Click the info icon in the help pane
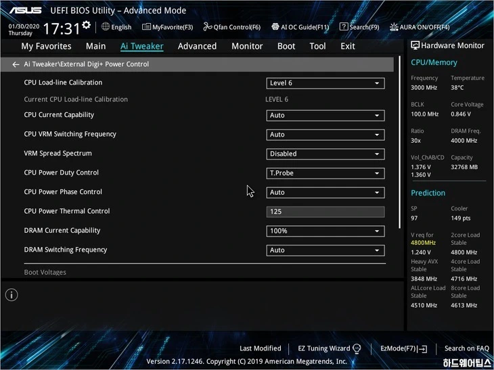494x370 pixels. (x=12, y=295)
